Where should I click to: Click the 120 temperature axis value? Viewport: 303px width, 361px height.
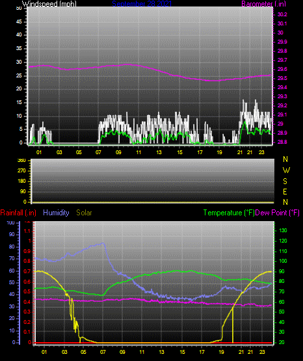tap(283, 241)
